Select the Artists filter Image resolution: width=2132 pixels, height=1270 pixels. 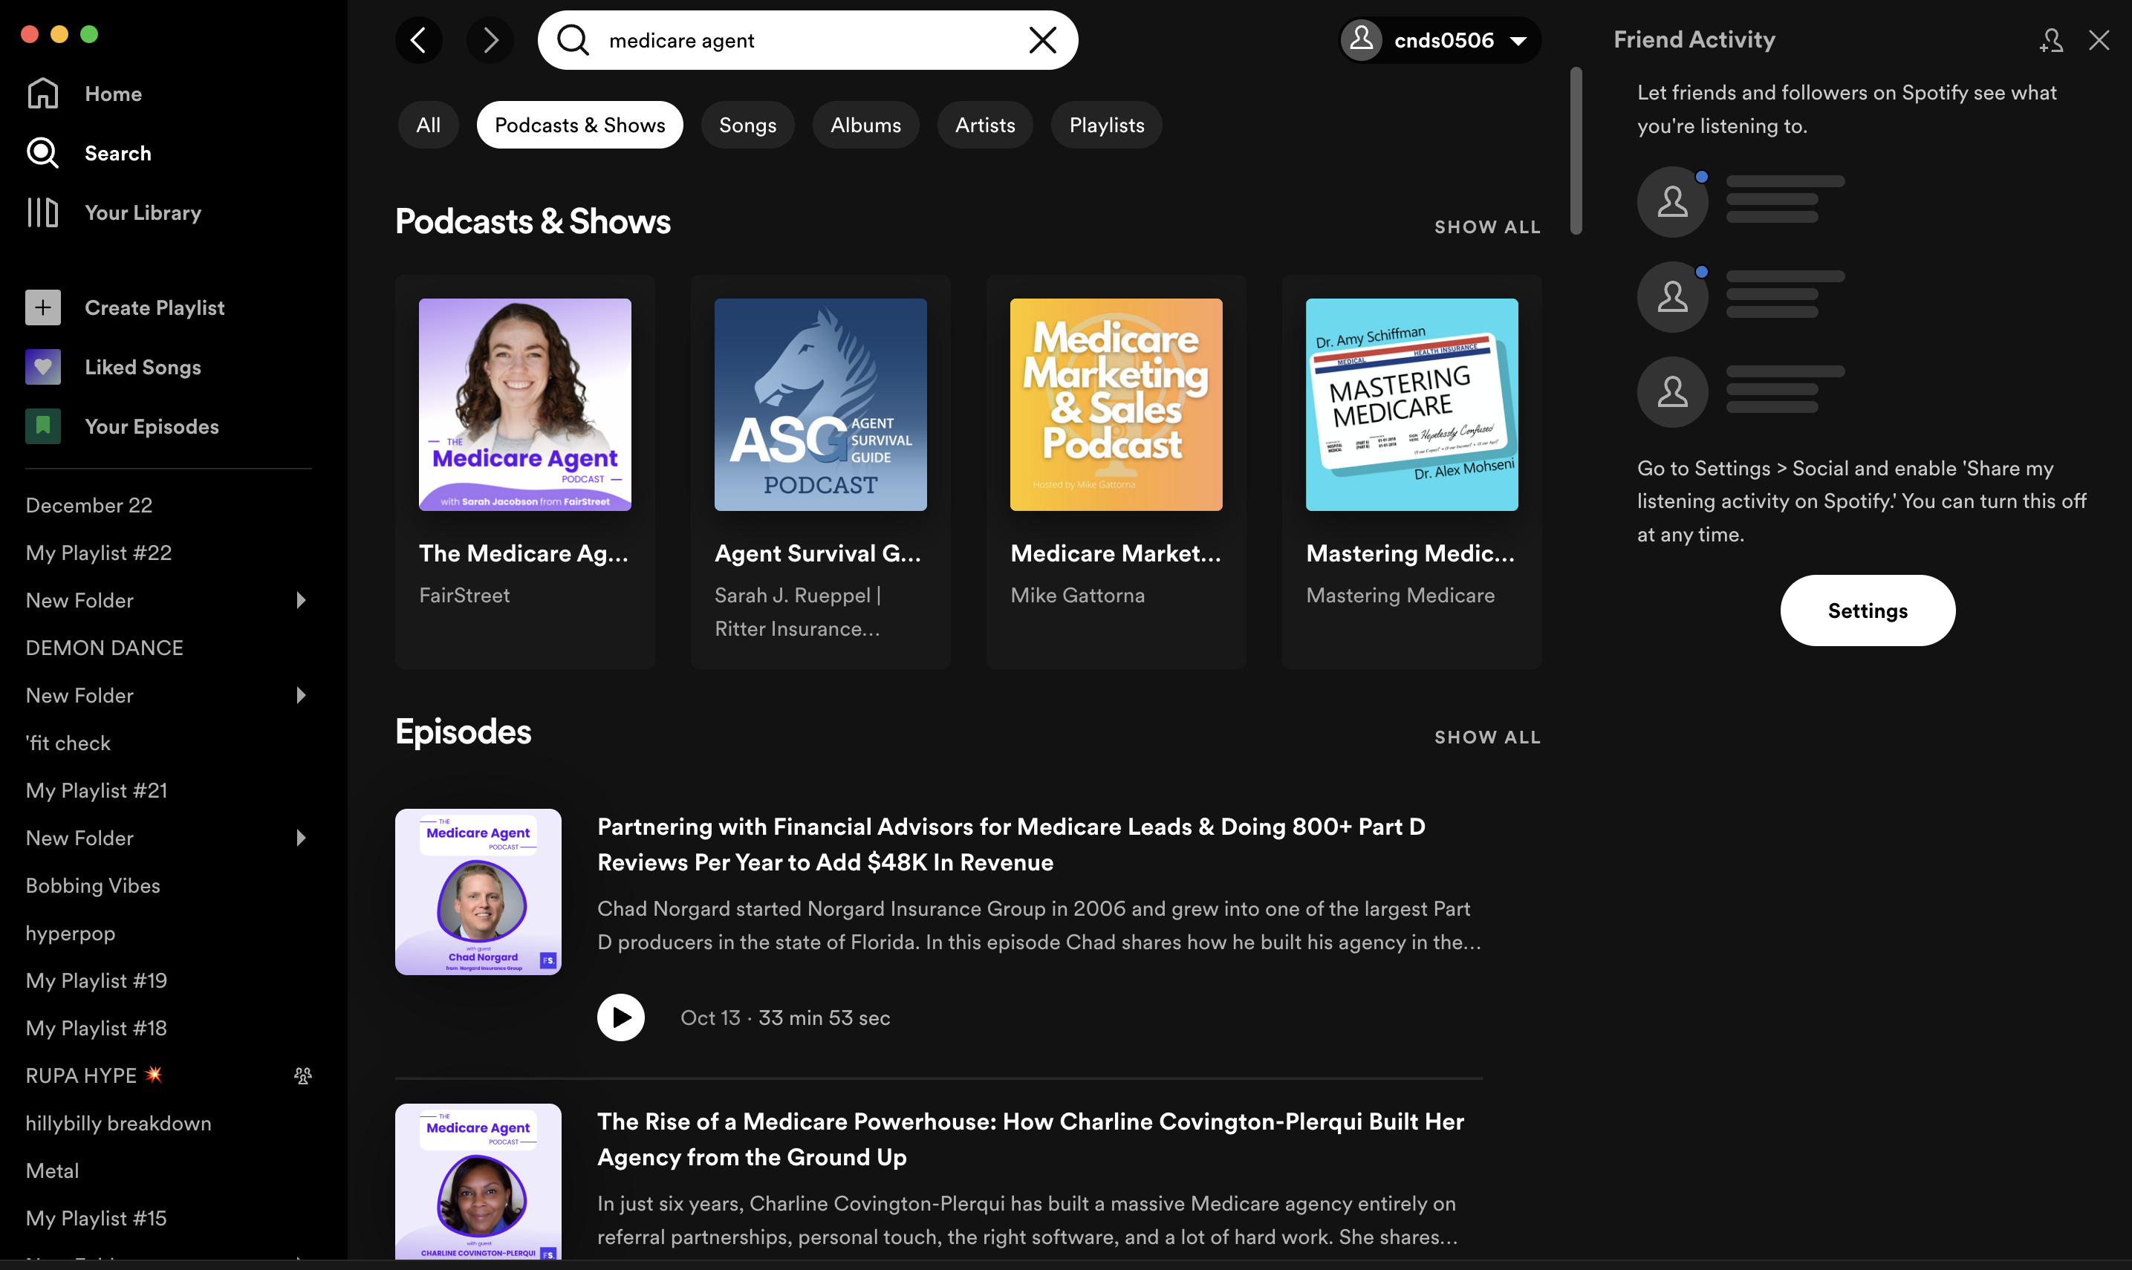[x=984, y=125]
